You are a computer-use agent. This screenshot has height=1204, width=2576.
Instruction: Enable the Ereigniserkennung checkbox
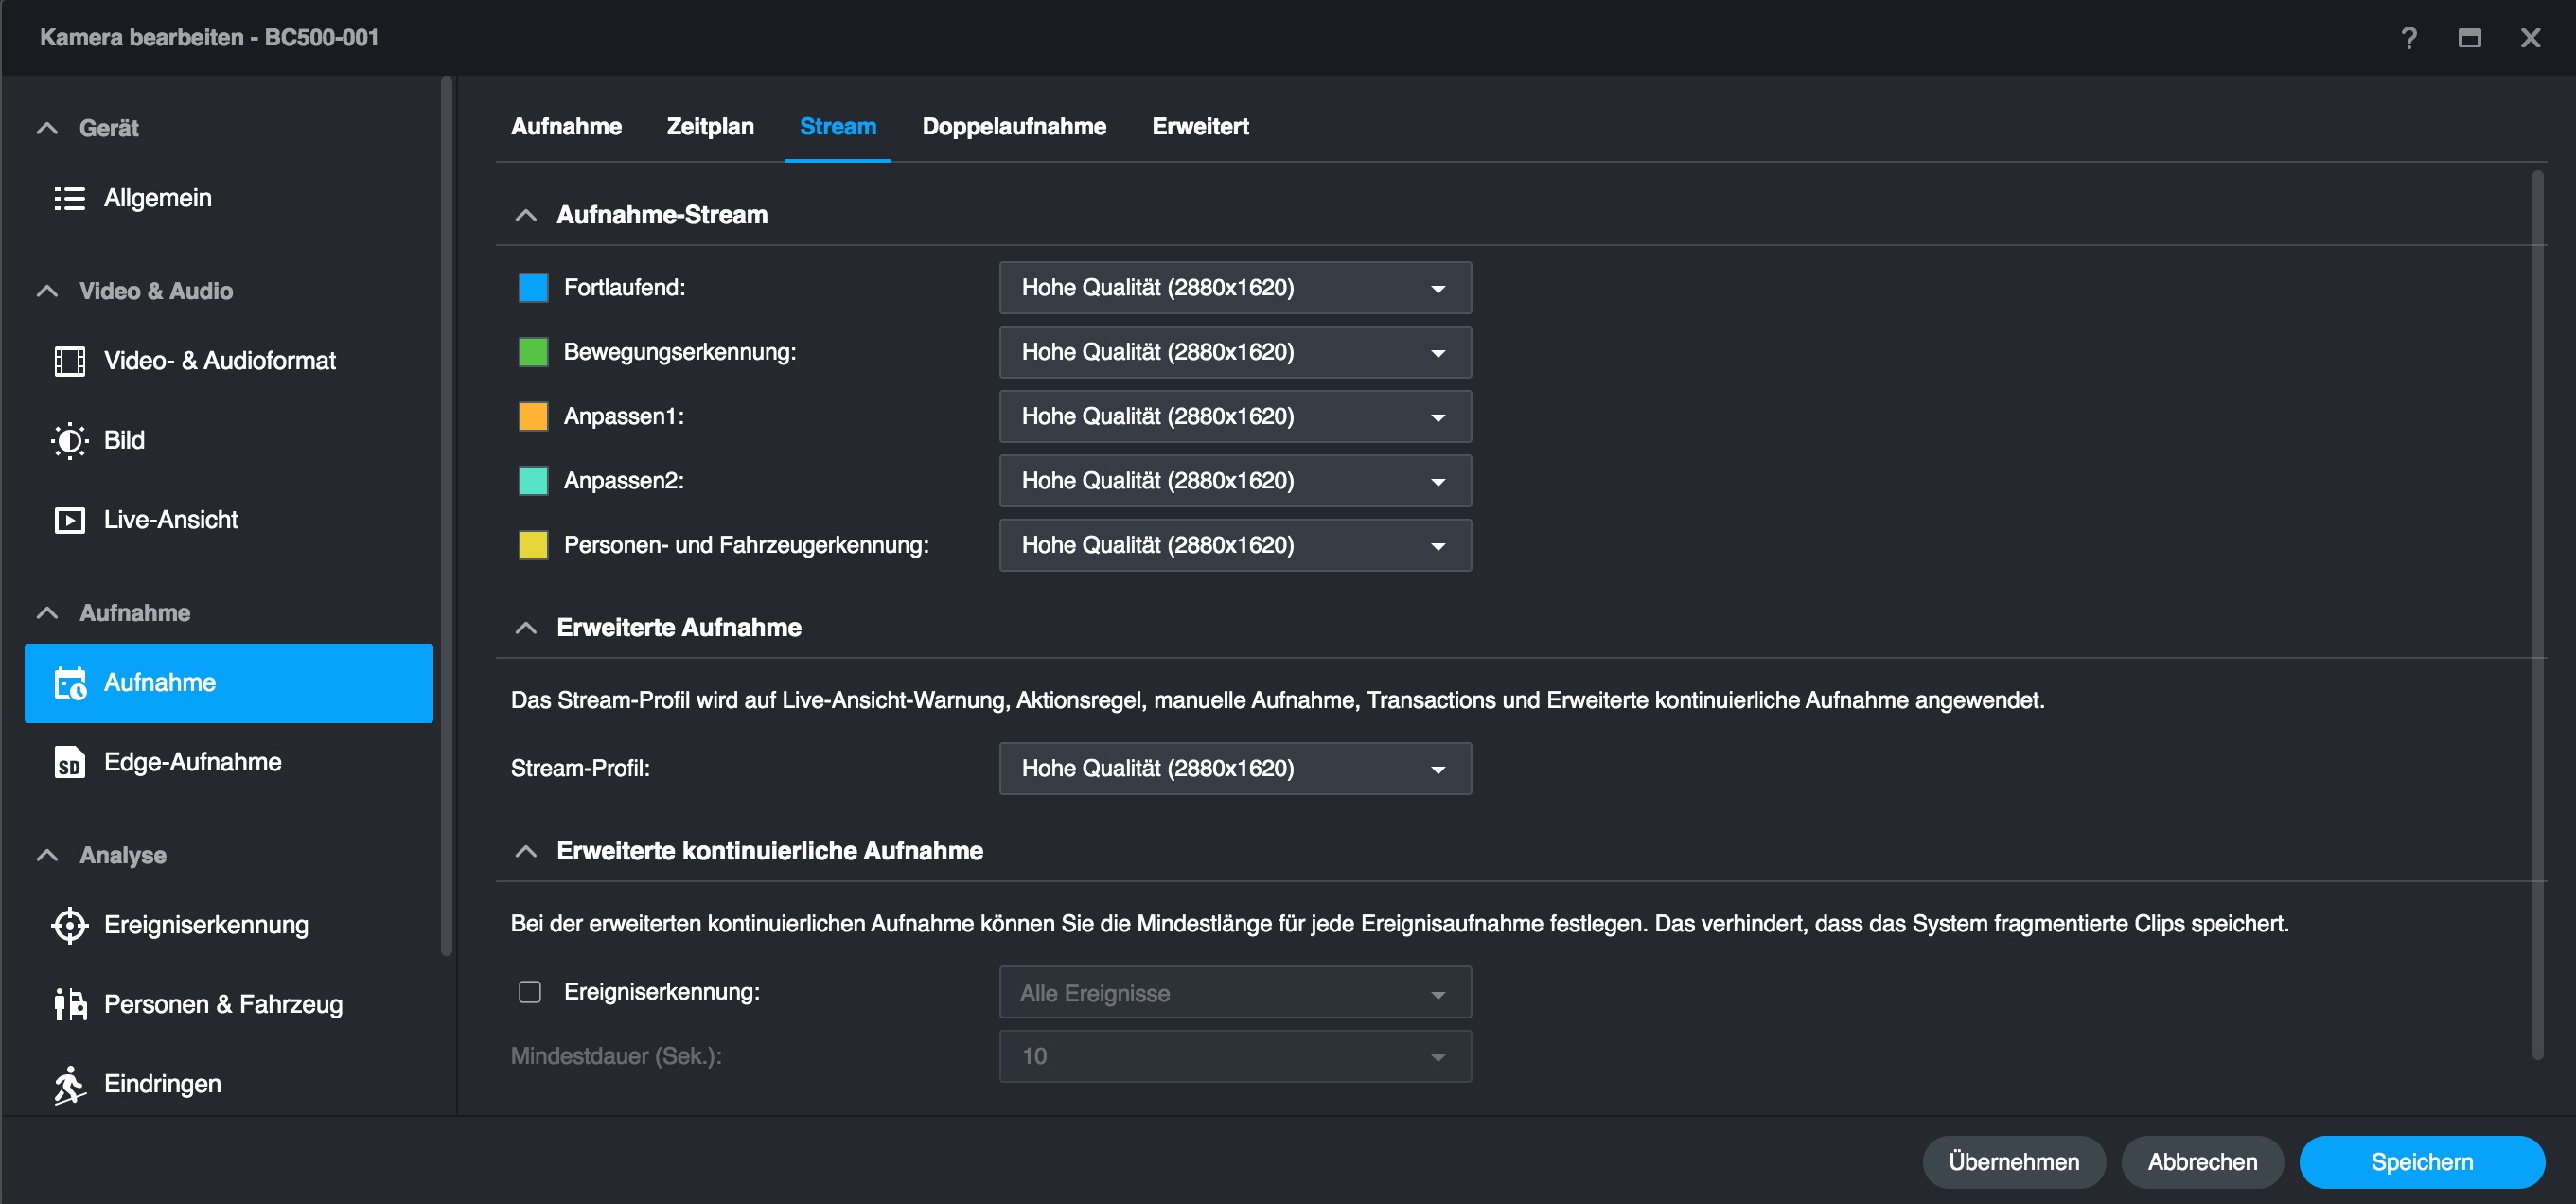point(530,992)
